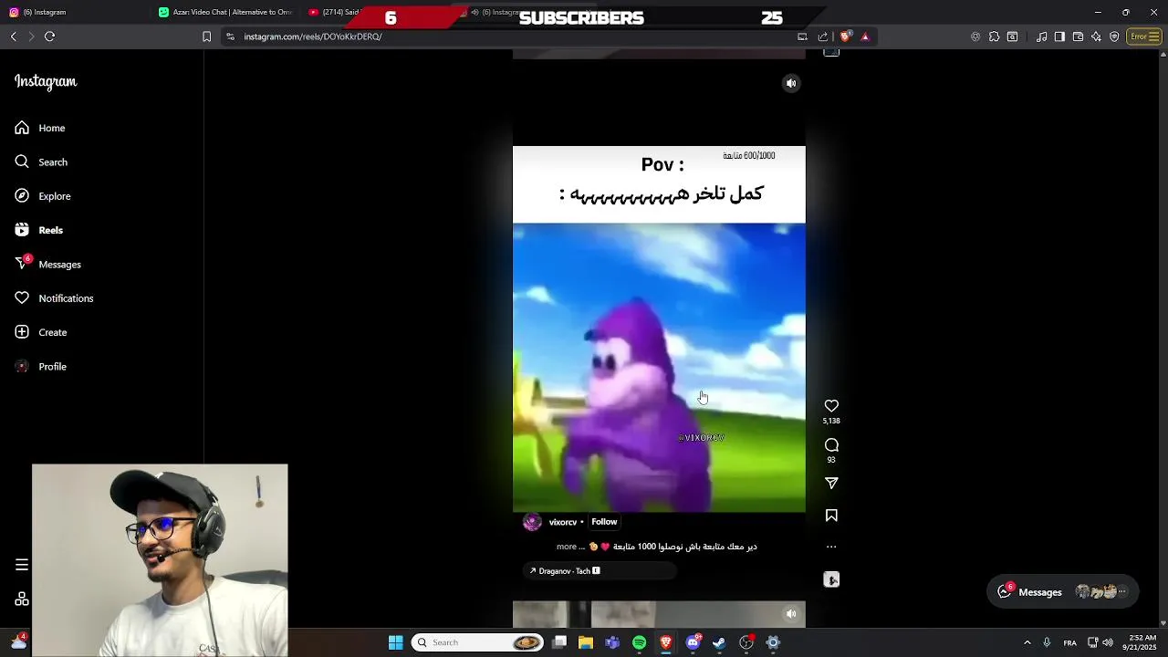Open OBS Studio from the taskbar
The height and width of the screenshot is (657, 1168).
[746, 642]
